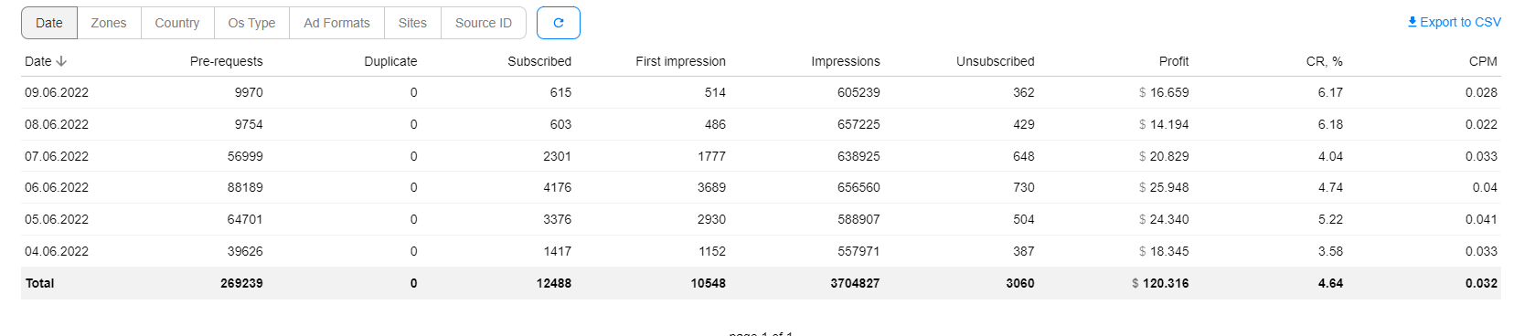Image resolution: width=1514 pixels, height=336 pixels.
Task: Select the 09.06.2022 row date
Action: 57,92
